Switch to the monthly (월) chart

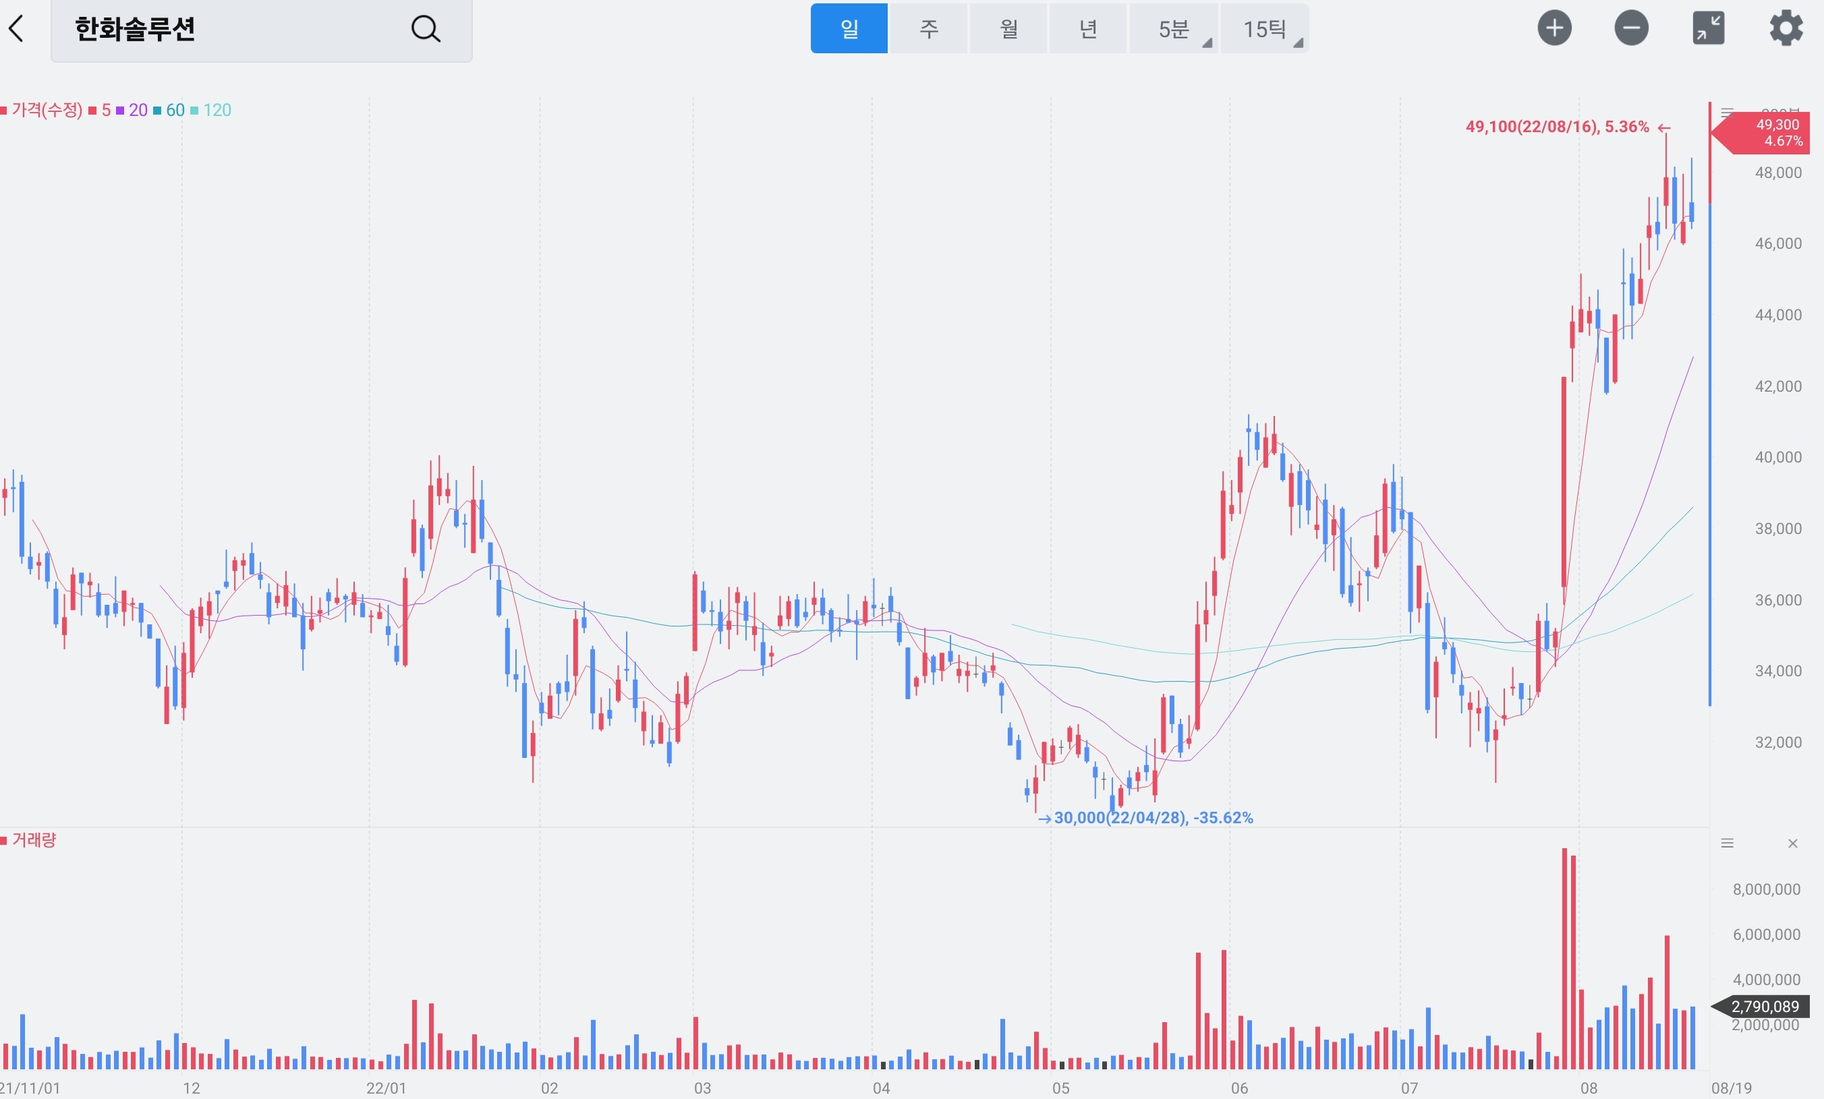pyautogui.click(x=1008, y=29)
